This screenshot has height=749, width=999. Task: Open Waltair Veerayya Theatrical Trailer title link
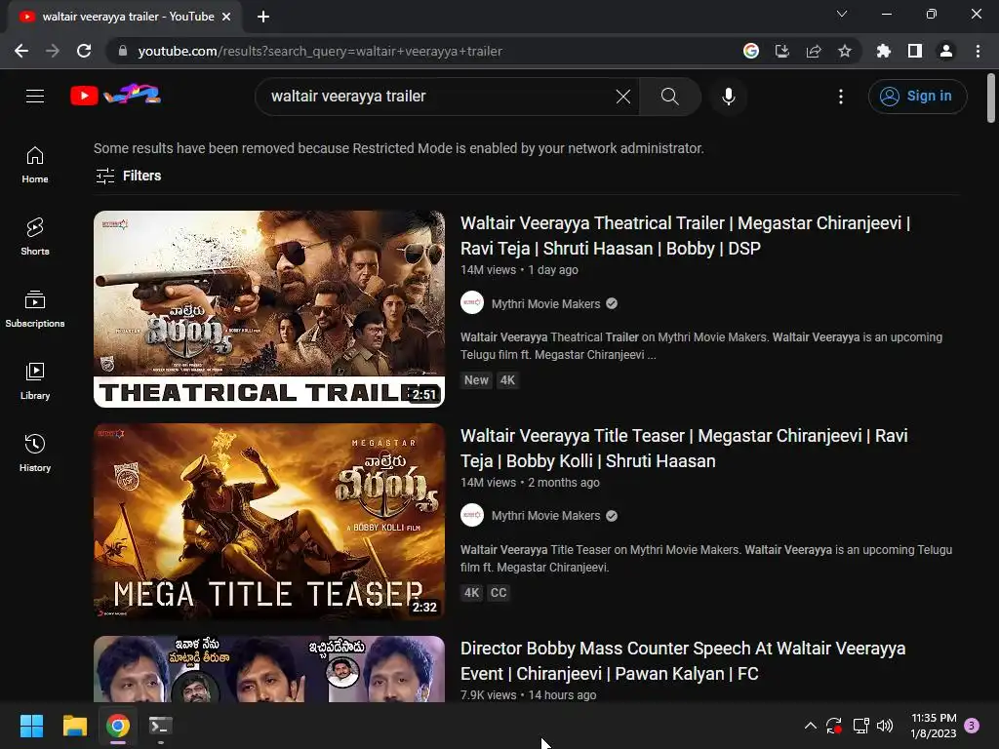(686, 236)
